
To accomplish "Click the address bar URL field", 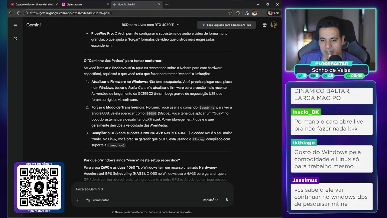I will [x=128, y=13].
